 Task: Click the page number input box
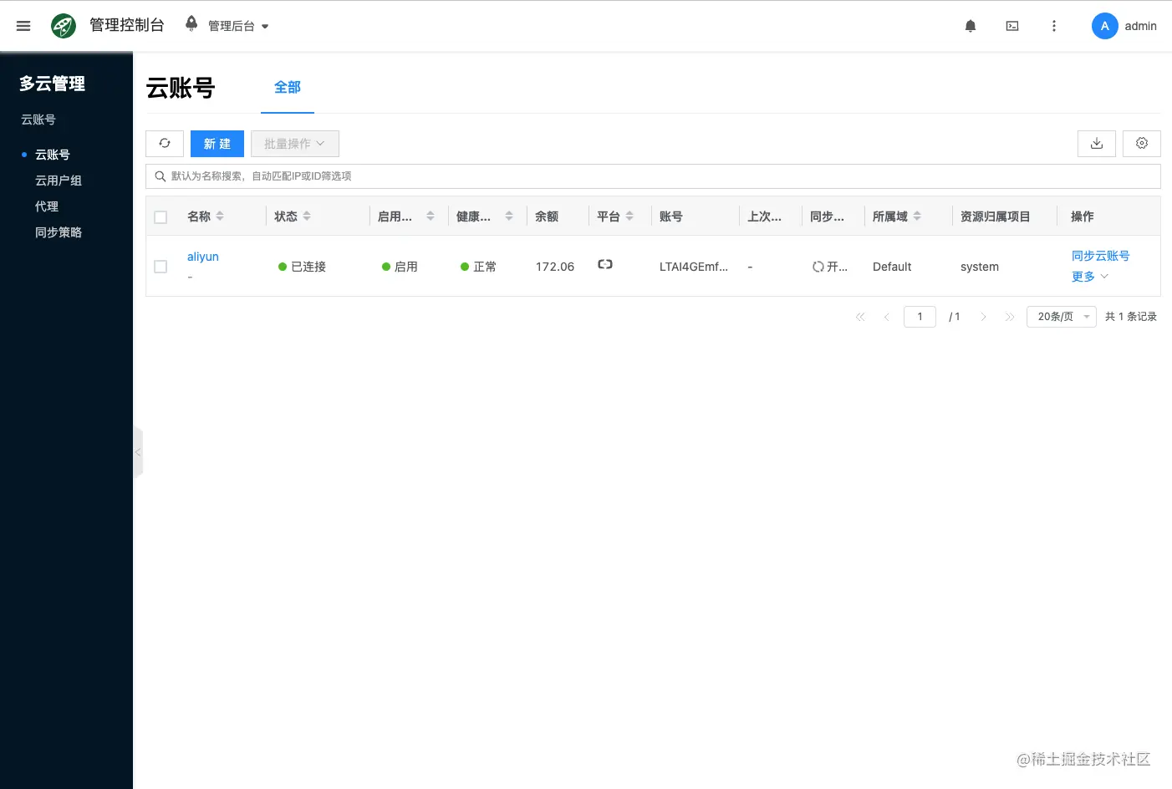(920, 317)
